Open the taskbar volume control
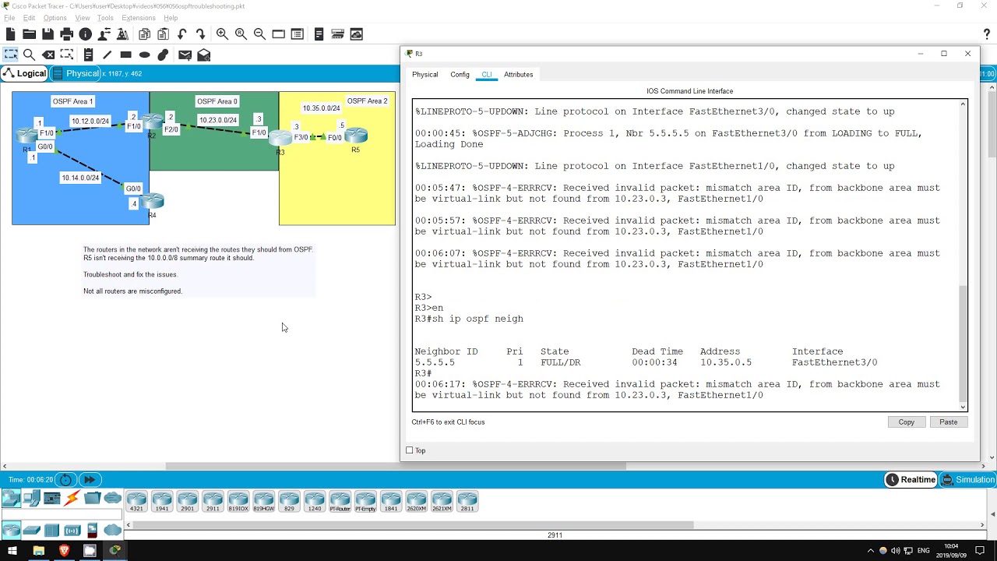Viewport: 997px width, 561px height. pyautogui.click(x=895, y=551)
